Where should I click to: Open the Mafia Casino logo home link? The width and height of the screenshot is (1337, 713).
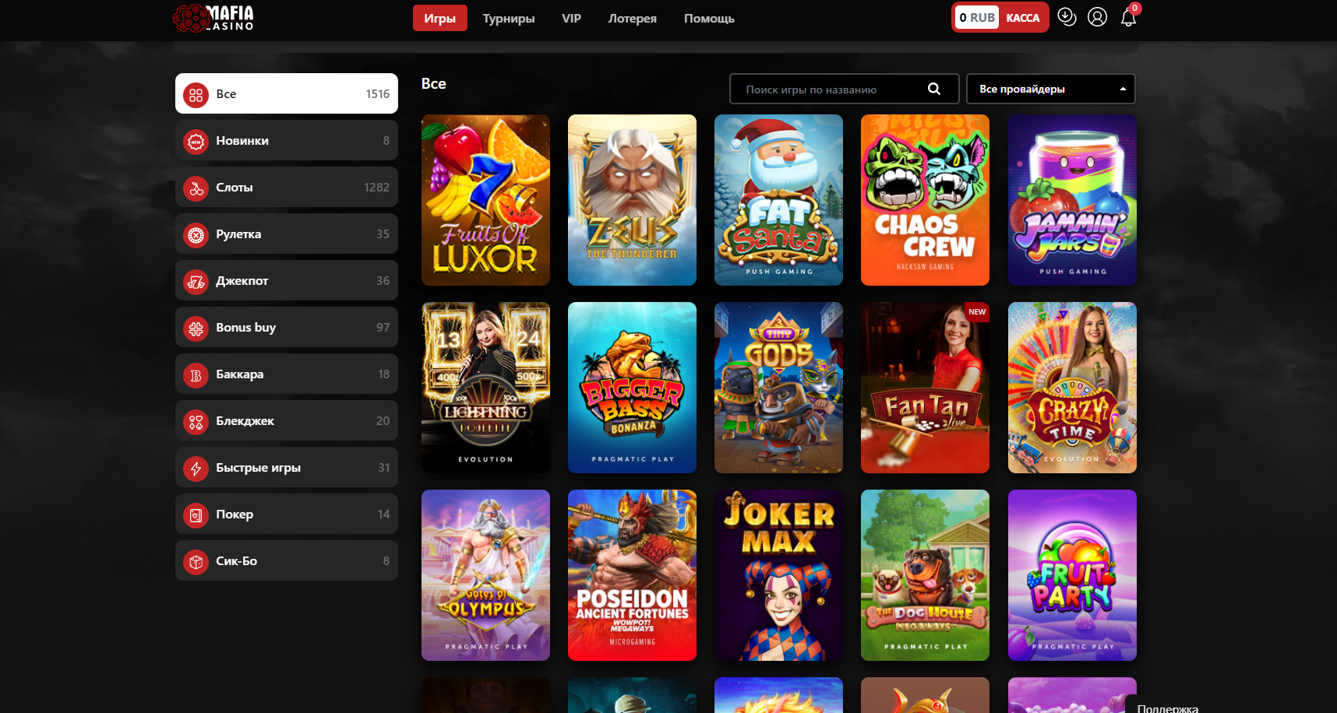(x=213, y=18)
